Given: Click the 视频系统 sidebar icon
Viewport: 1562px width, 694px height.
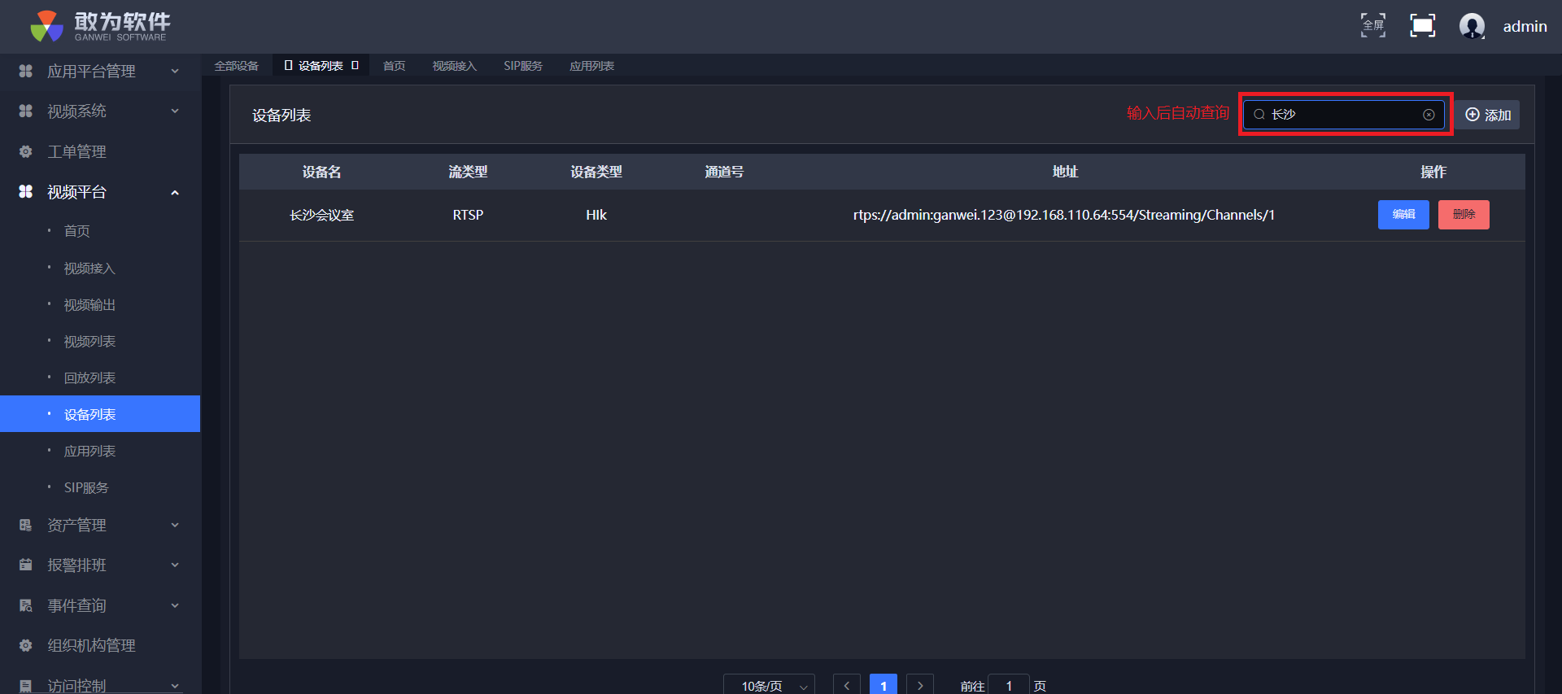Looking at the screenshot, I should (26, 111).
